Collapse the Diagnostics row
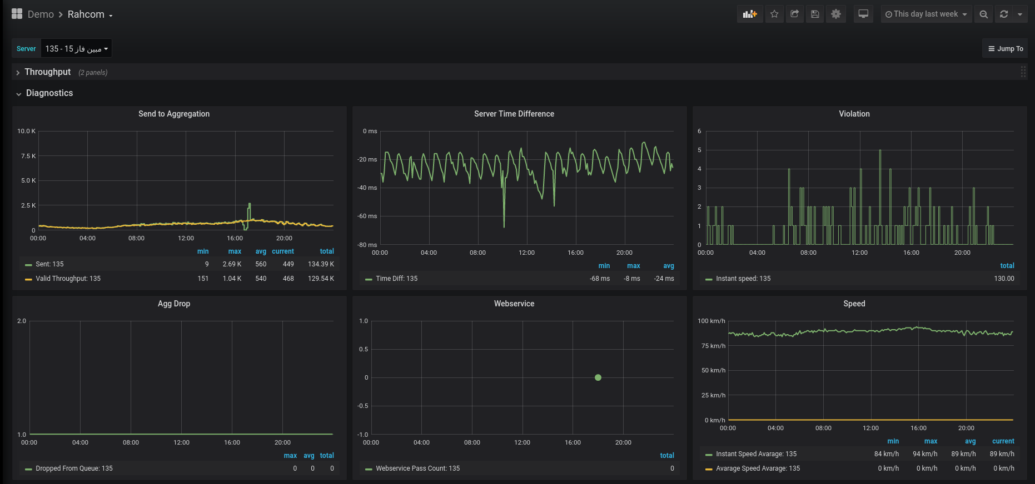Image resolution: width=1035 pixels, height=484 pixels. coord(49,93)
